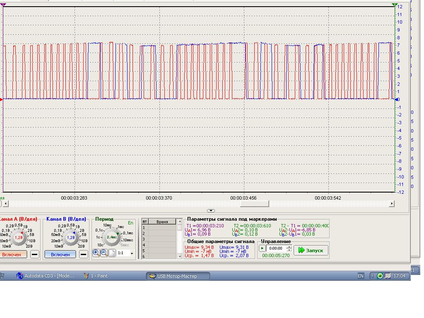Click the Время column header
424x318 pixels.
(162, 222)
